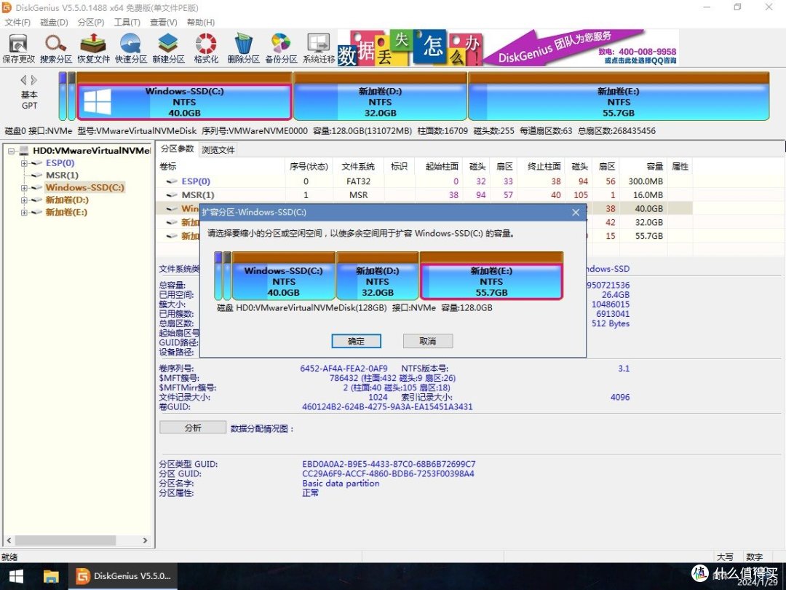Expand the Windows-SSD(C:) tree node

[x=23, y=188]
